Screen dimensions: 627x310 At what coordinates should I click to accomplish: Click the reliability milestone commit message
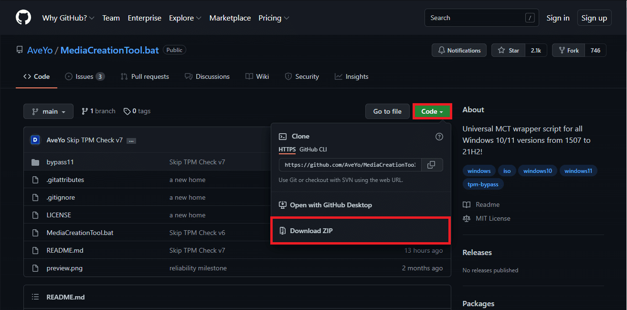point(198,268)
